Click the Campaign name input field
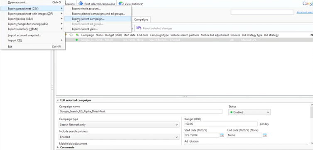Image resolution: width=313 pixels, height=150 pixels. point(141,112)
